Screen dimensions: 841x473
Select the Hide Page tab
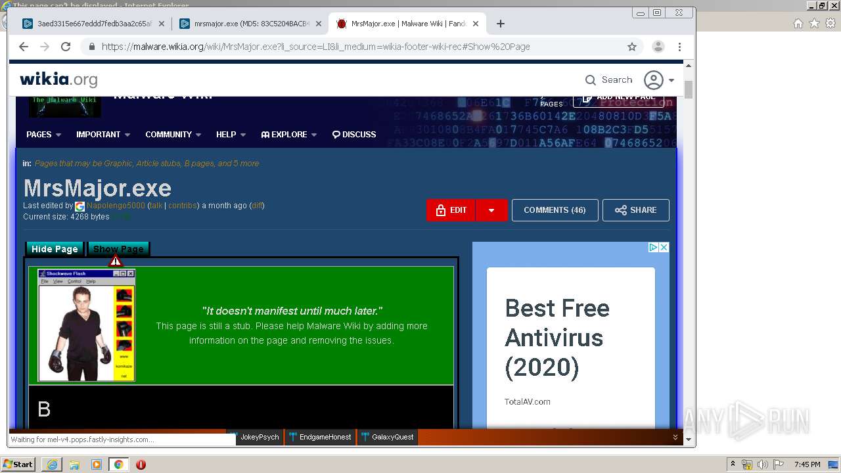tap(55, 249)
